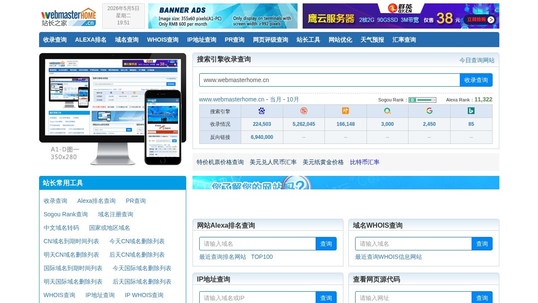
Task: Click Google index count 2,450
Action: coord(429,124)
